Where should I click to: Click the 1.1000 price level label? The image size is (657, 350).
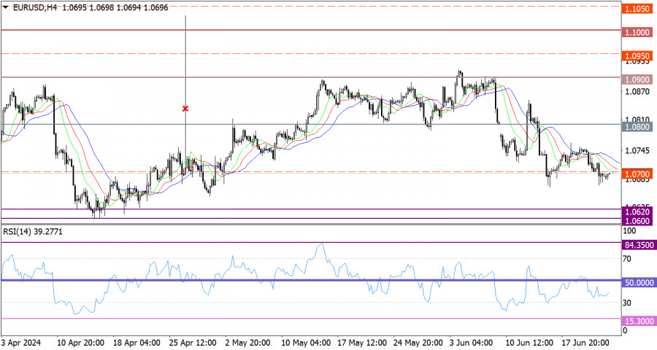coord(637,32)
